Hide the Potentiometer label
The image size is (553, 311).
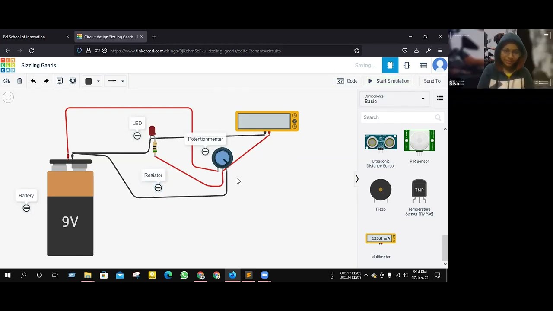tap(205, 152)
